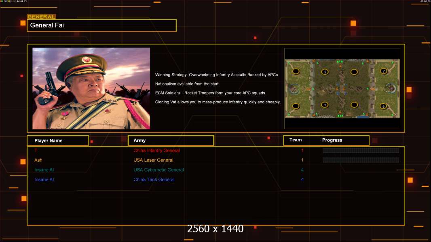The image size is (431, 242).
Task: Click the General Fai name field
Action: click(102, 25)
